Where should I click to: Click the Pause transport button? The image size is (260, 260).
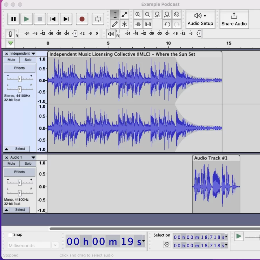point(13,19)
